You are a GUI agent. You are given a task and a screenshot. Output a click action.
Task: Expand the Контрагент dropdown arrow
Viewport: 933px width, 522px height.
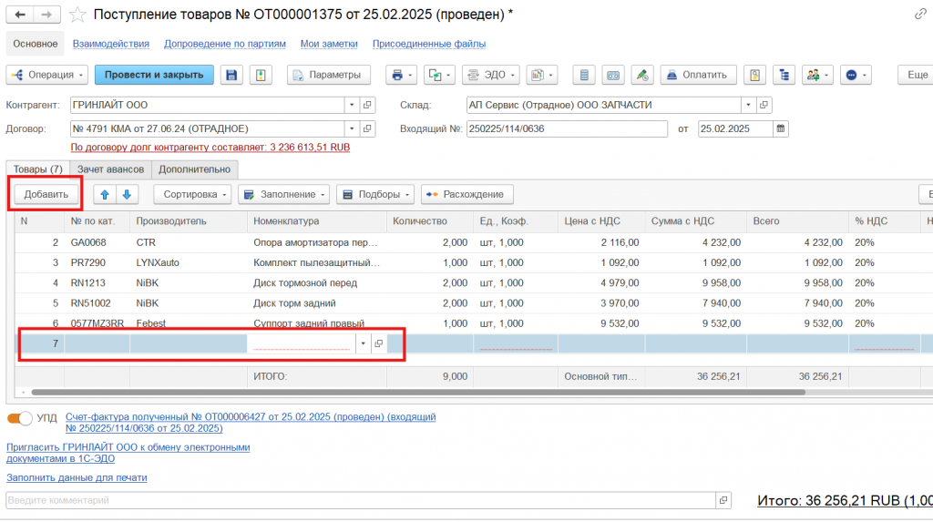point(352,105)
